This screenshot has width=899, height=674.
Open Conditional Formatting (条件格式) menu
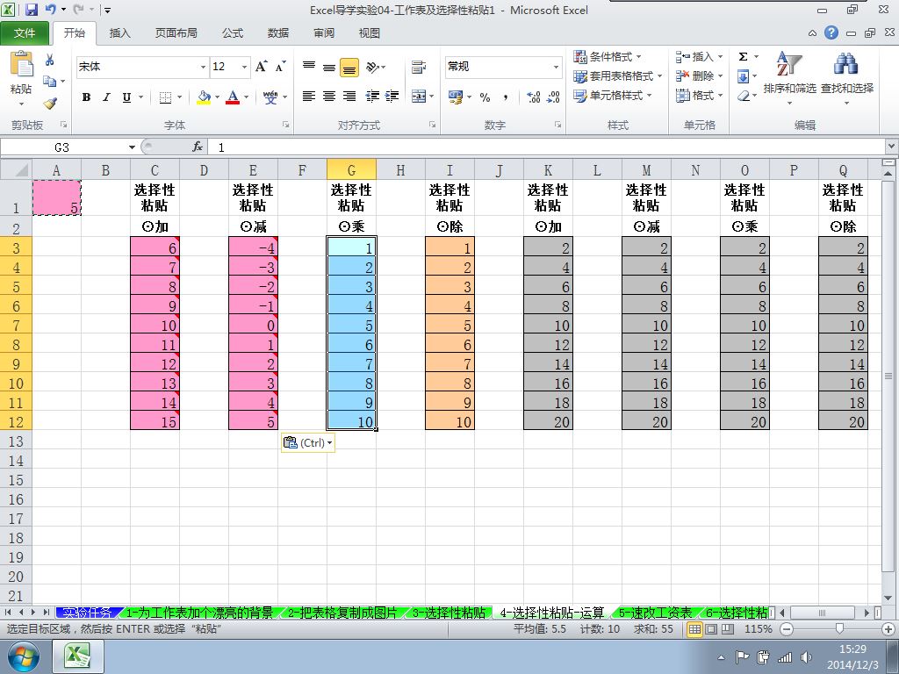click(x=608, y=57)
